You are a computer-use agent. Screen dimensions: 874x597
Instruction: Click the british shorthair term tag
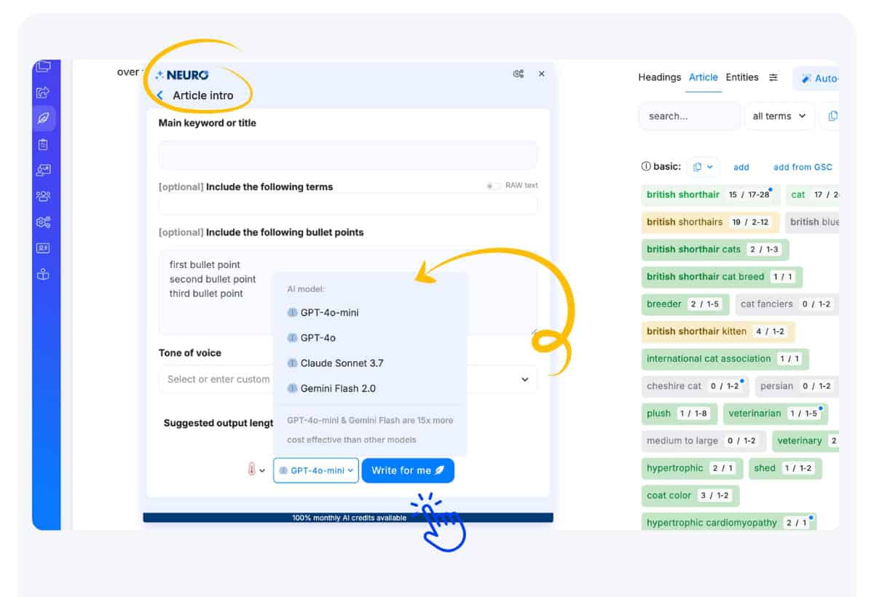click(x=711, y=194)
